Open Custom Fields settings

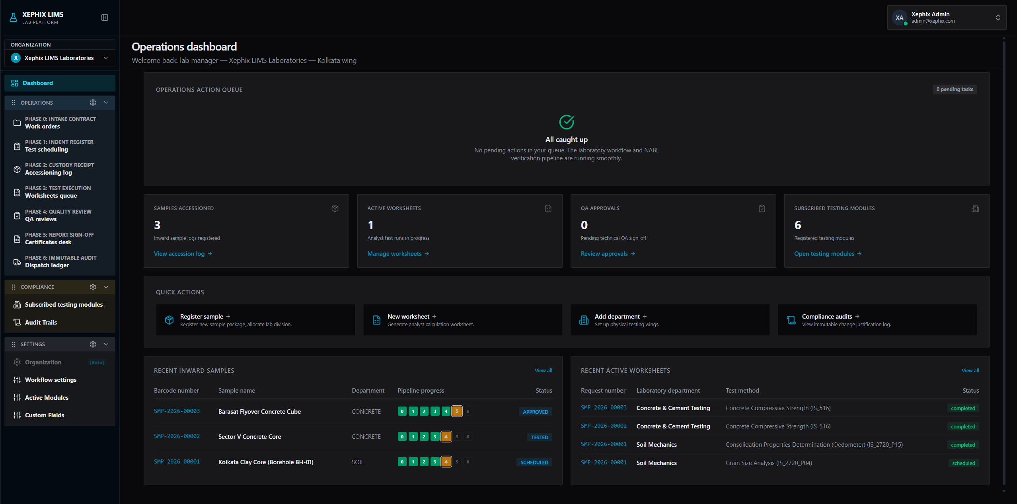[x=60, y=415]
